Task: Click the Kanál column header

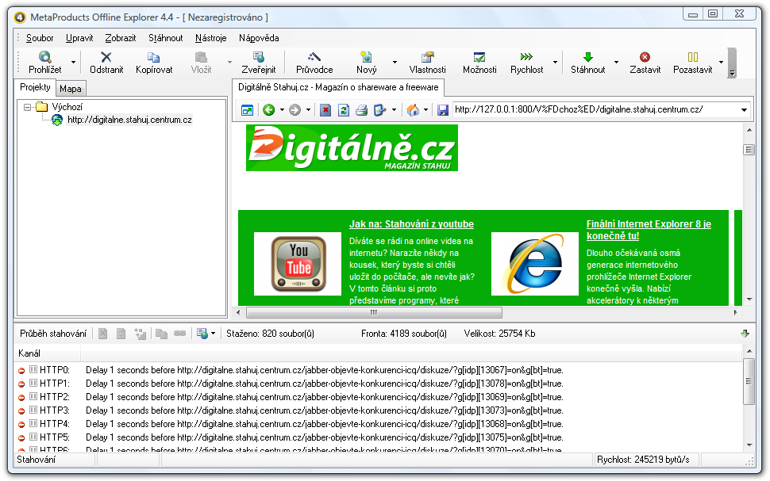Action: click(47, 353)
